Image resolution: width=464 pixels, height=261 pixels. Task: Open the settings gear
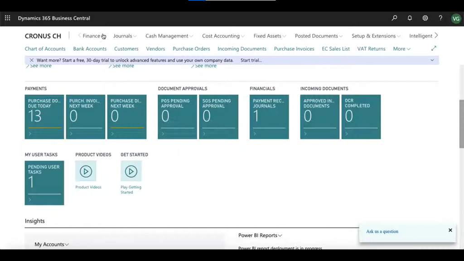click(425, 18)
